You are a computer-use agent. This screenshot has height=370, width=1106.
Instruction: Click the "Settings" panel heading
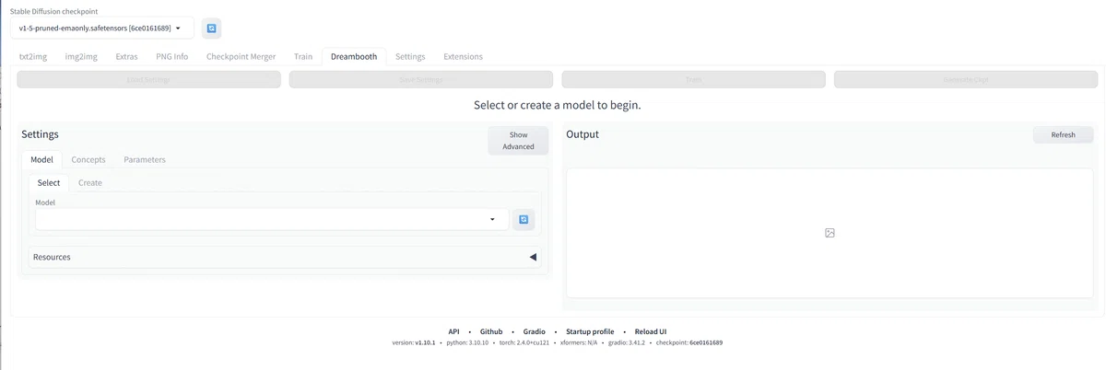coord(40,134)
